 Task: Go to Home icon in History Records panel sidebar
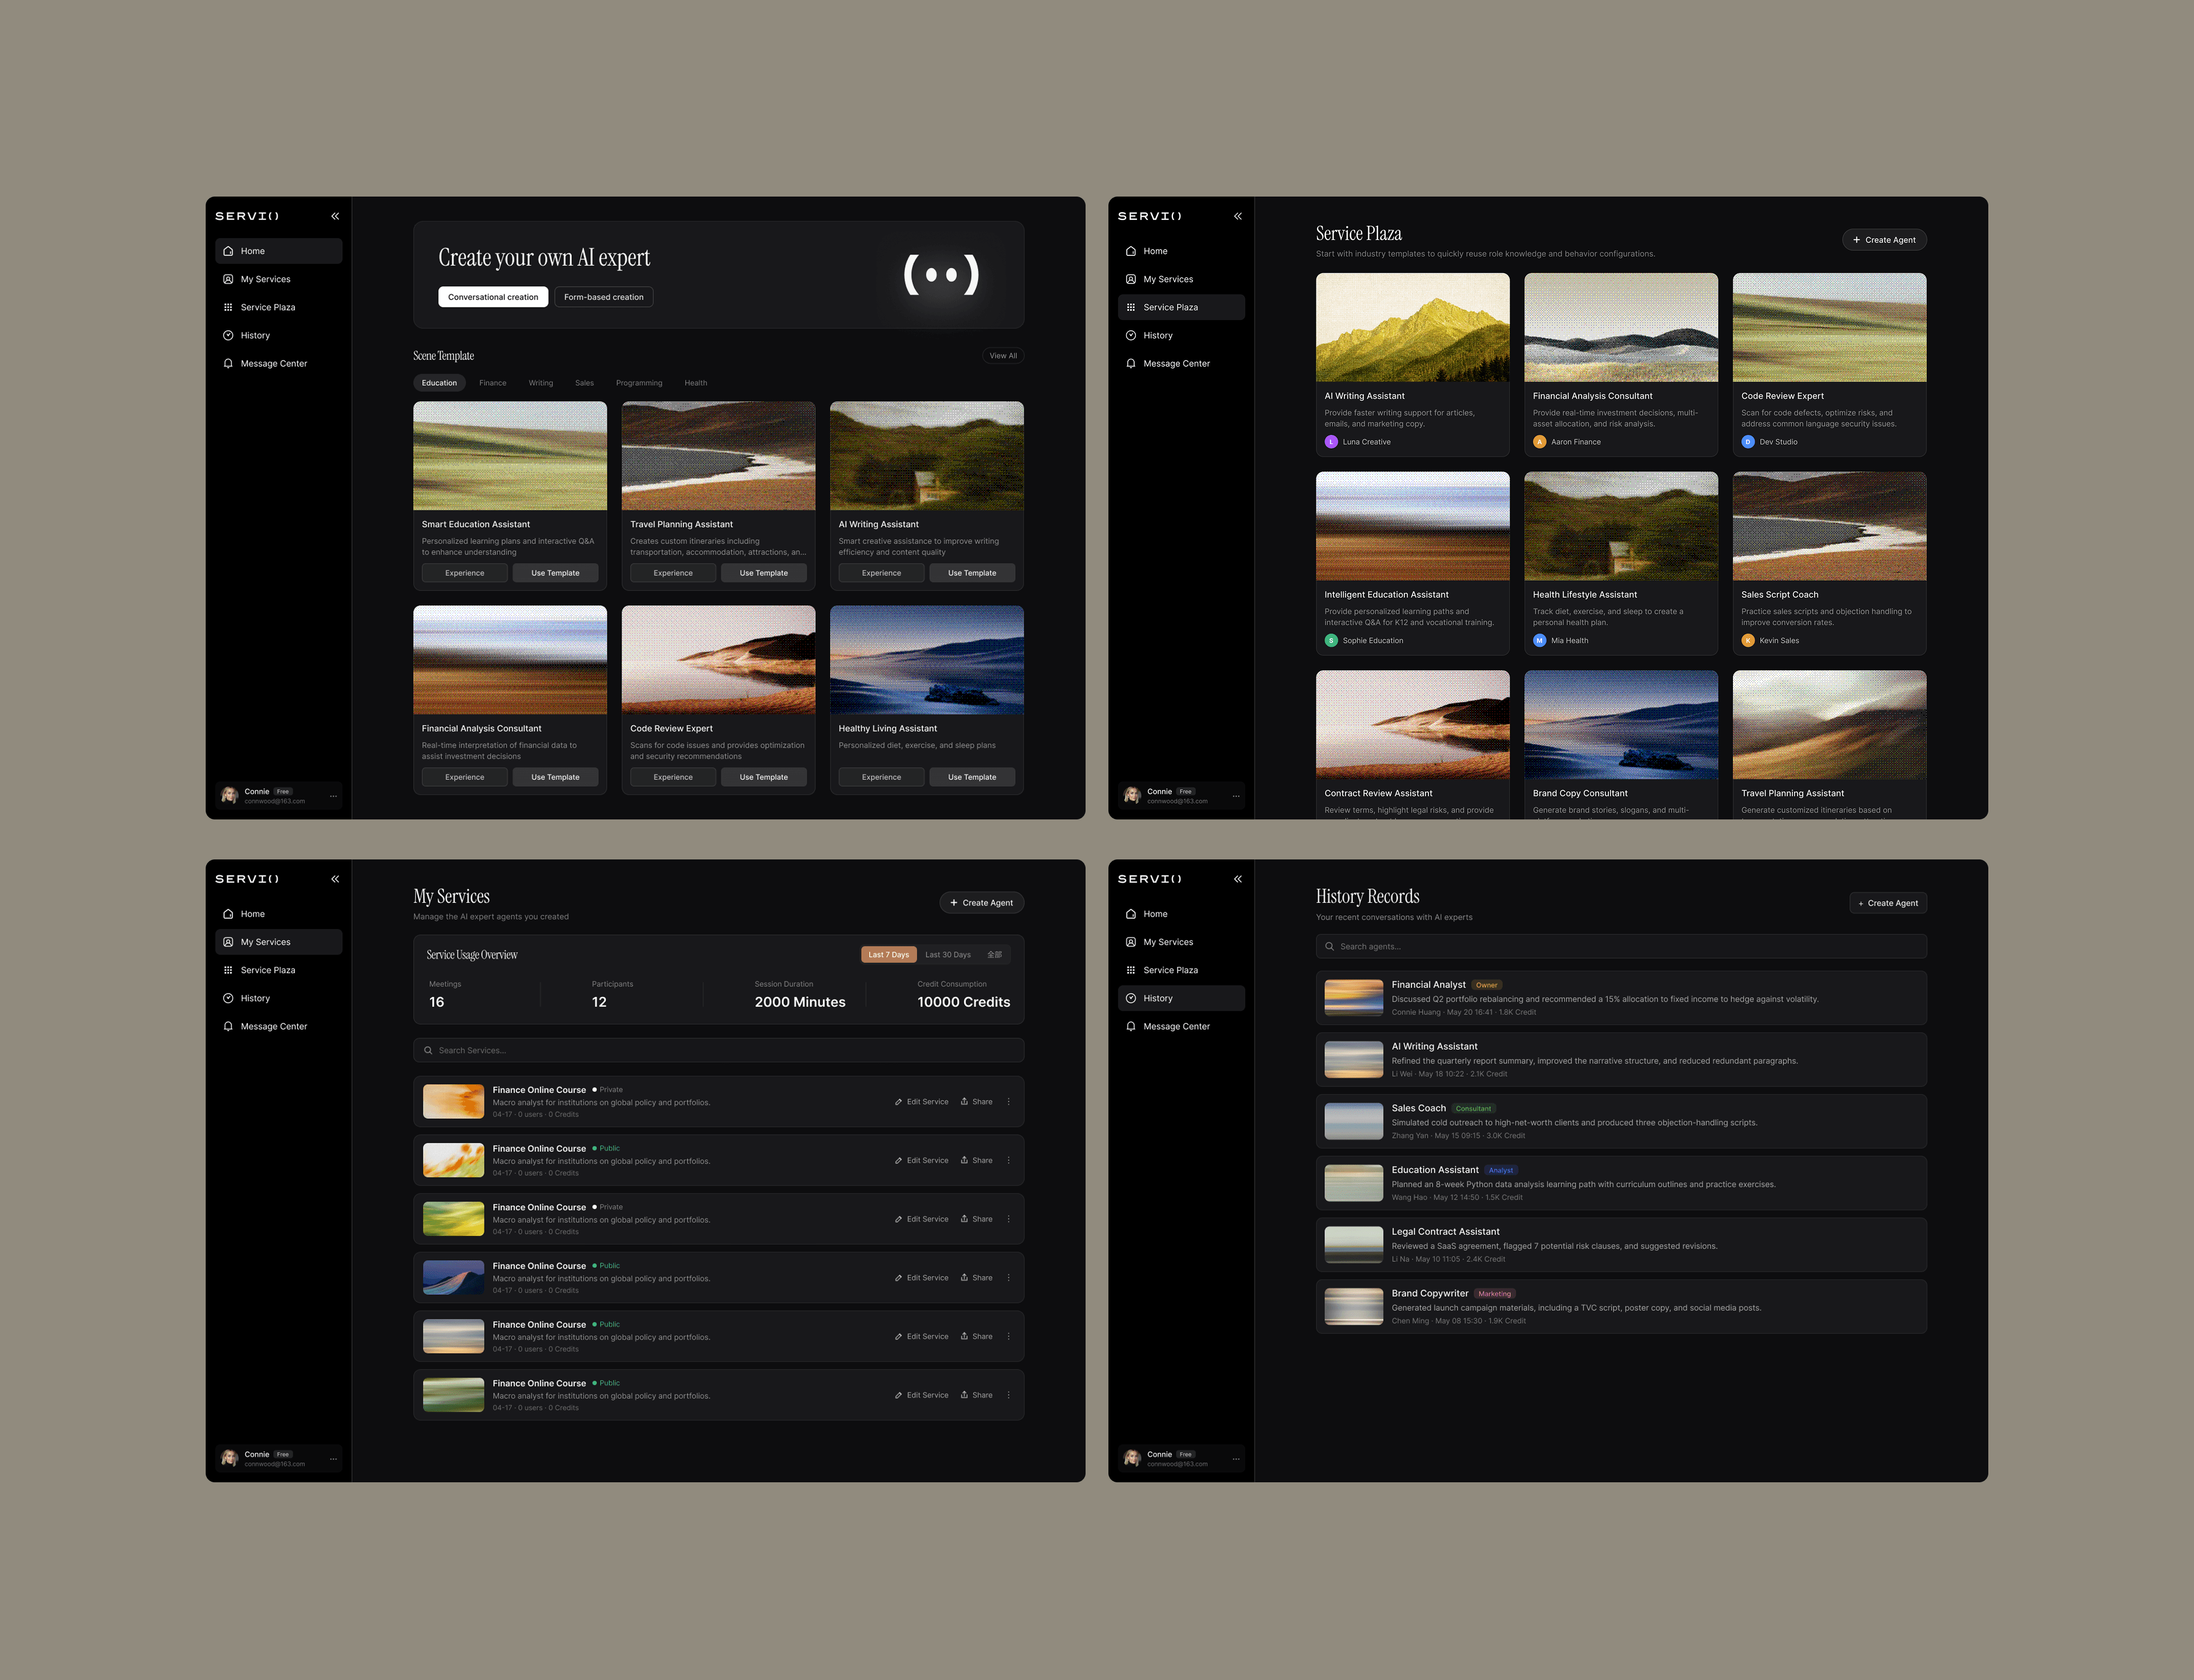1131,914
